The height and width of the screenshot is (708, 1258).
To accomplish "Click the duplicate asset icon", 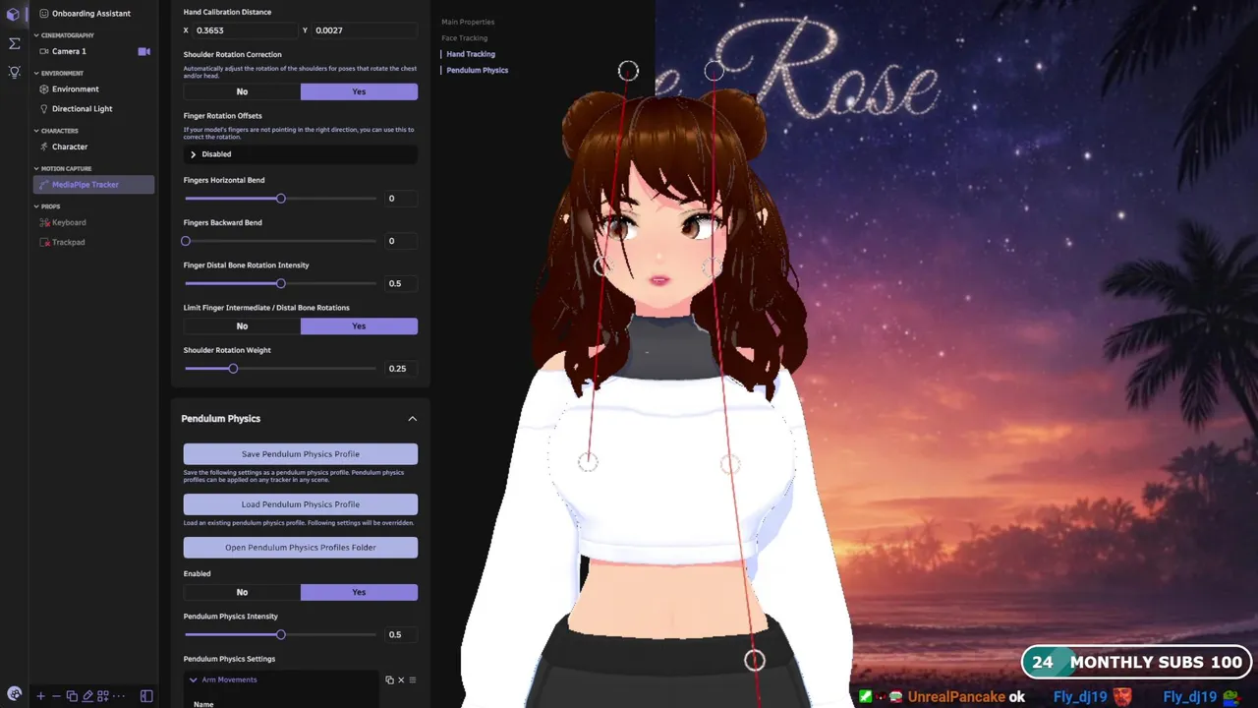I will click(x=72, y=696).
